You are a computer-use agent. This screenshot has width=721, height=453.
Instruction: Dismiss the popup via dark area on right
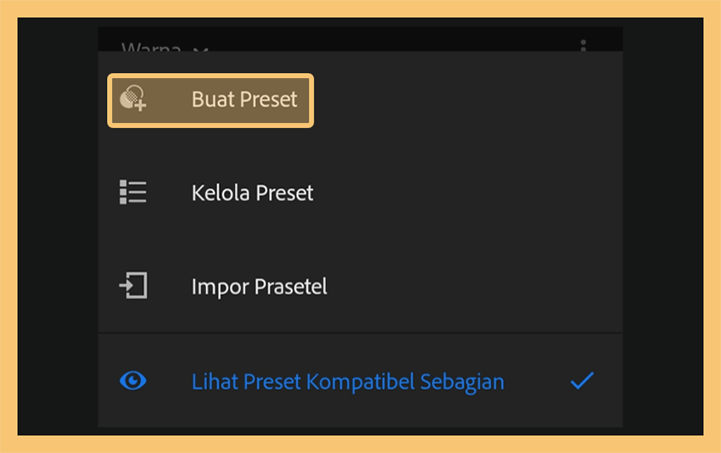pyautogui.click(x=662, y=226)
